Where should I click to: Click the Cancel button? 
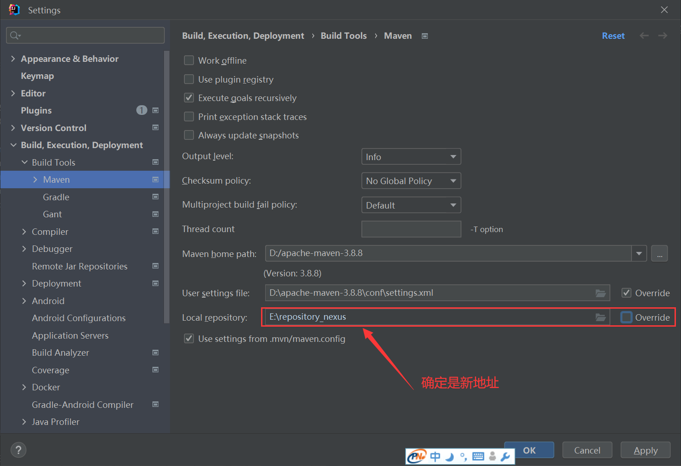point(587,450)
